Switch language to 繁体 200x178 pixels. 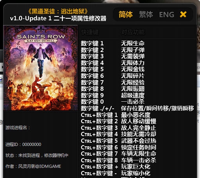(x=146, y=14)
